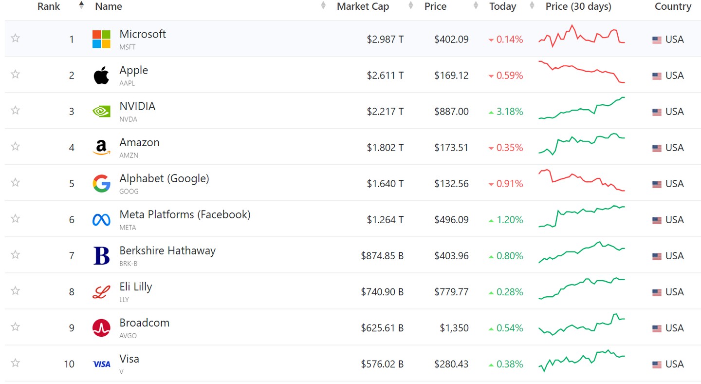This screenshot has height=384, width=701.
Task: Click the Apple logo icon
Action: point(101,76)
